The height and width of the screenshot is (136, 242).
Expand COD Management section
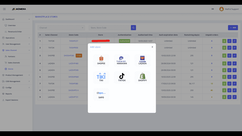point(16,81)
